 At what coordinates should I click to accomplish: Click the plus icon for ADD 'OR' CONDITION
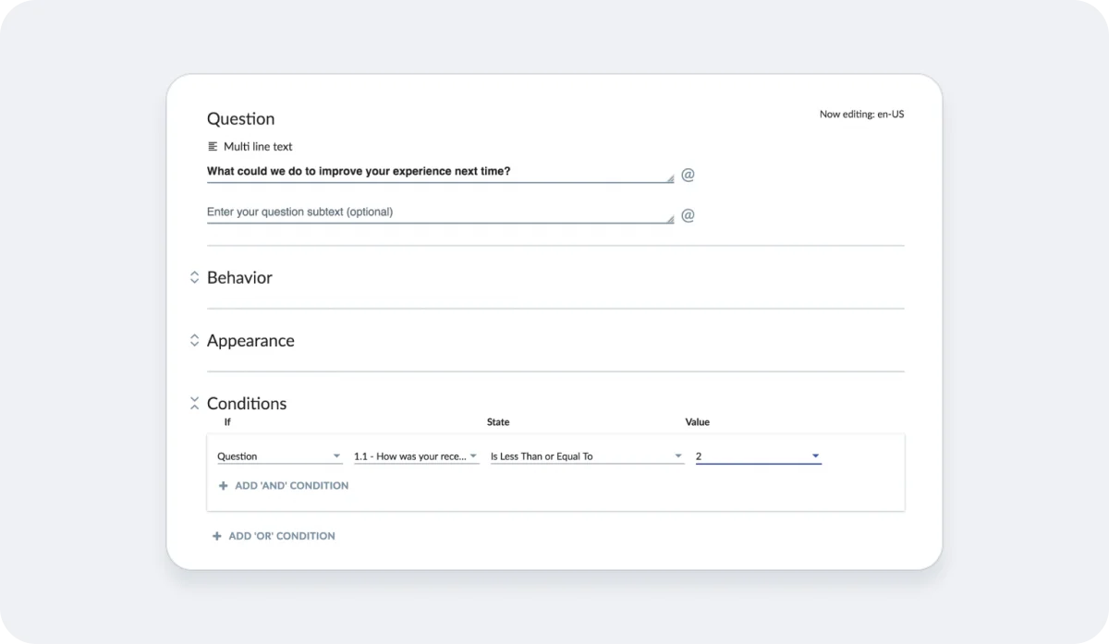217,536
